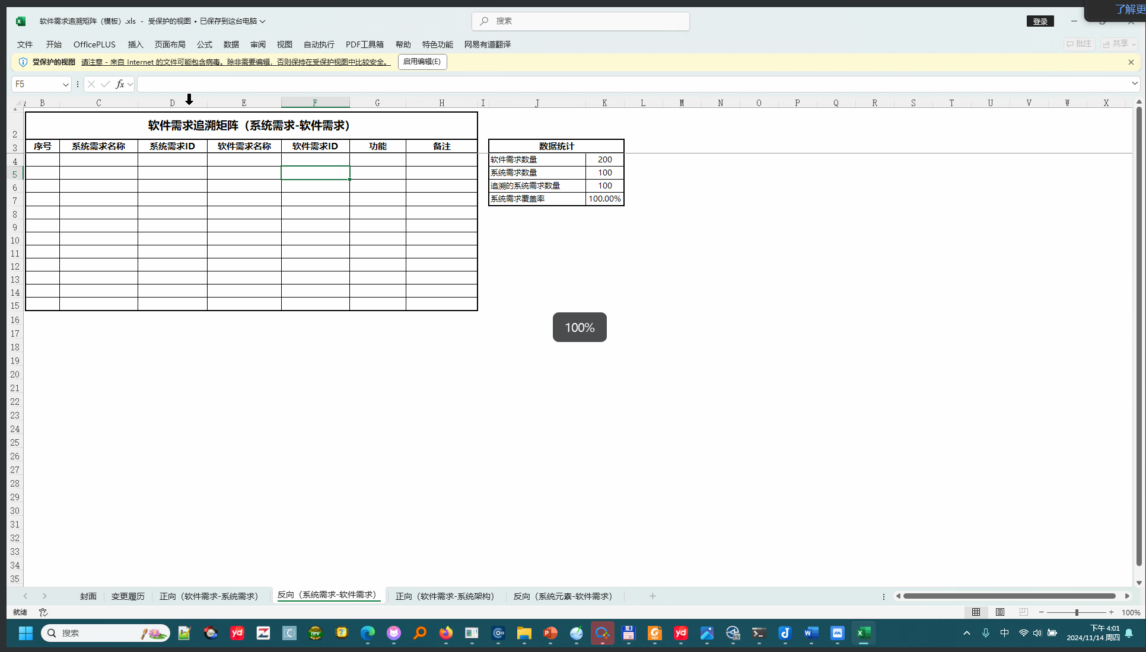Screen dimensions: 1146x652
Task: Open the Share dropdown button
Action: (1119, 44)
